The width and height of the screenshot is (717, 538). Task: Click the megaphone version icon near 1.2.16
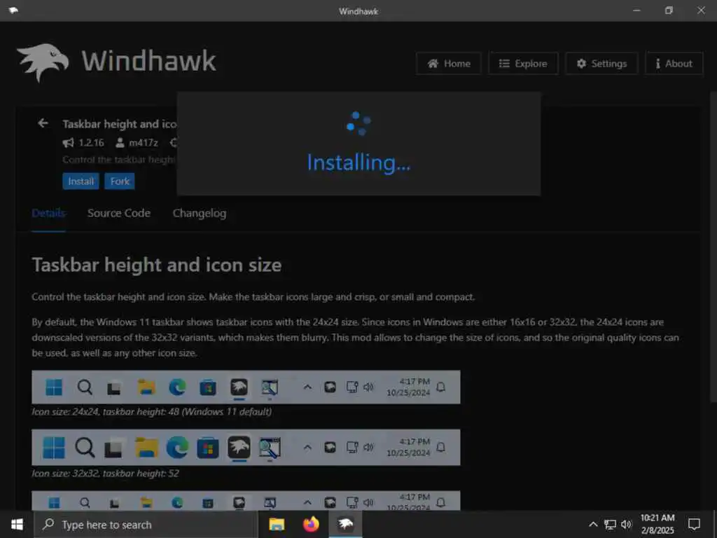[68, 143]
